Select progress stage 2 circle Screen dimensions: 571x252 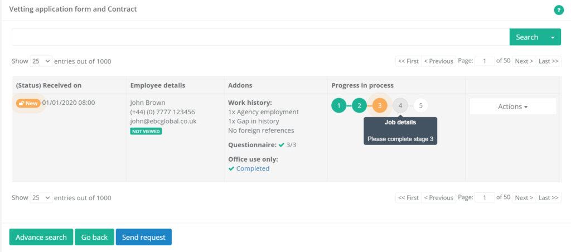click(359, 105)
